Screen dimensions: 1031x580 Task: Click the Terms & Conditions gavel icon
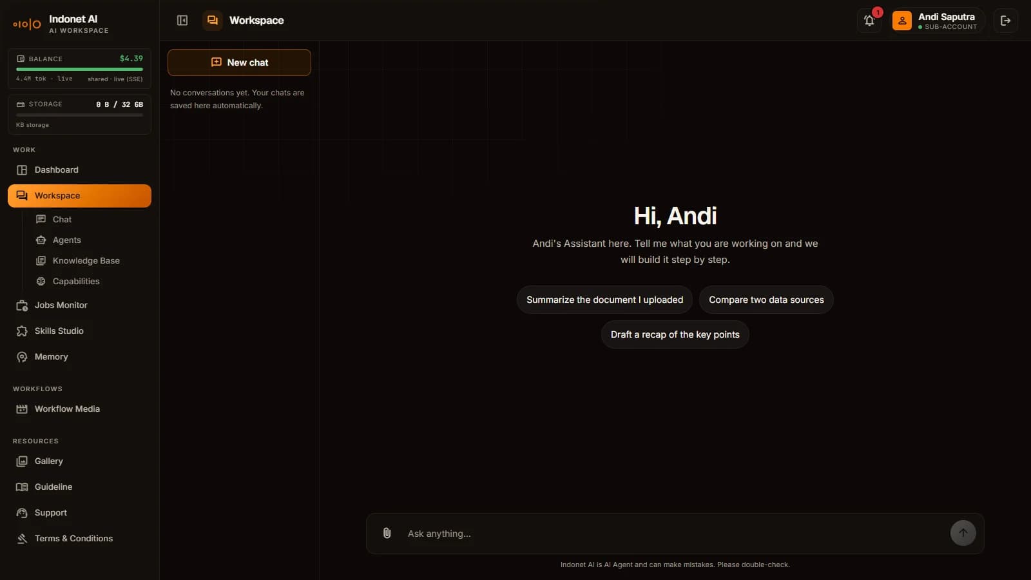[22, 539]
